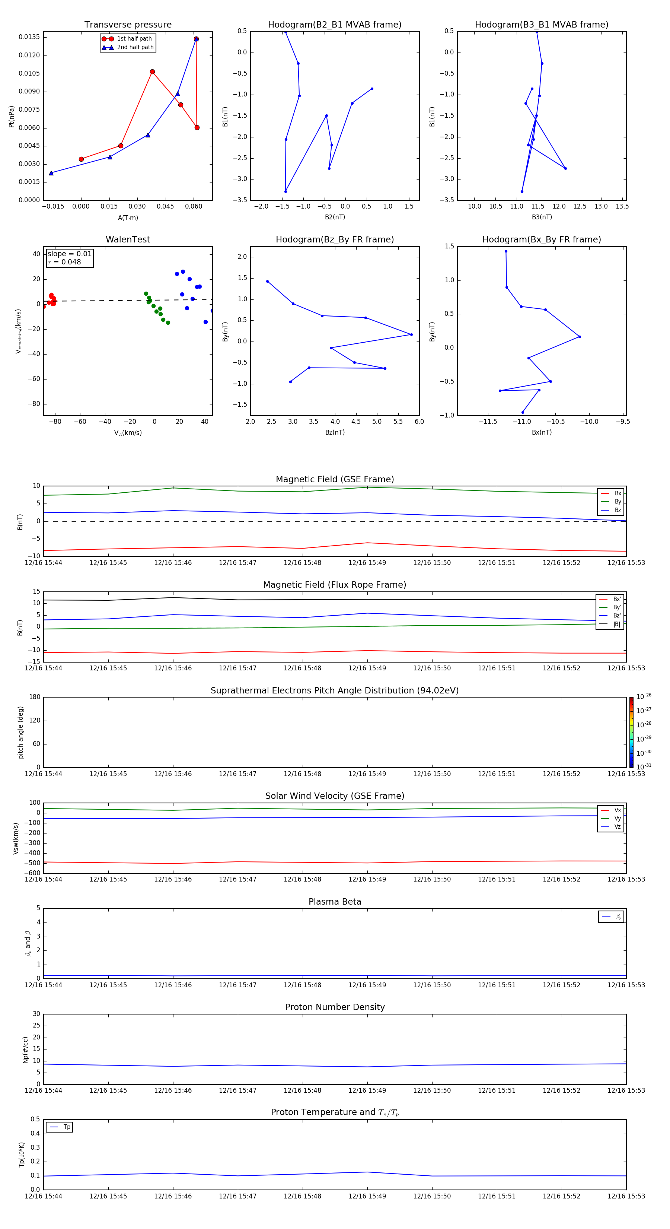The width and height of the screenshot is (670, 1229).
Task: Click the "Hodogram(Bz_By FR frame)" title
Action: tap(335, 239)
